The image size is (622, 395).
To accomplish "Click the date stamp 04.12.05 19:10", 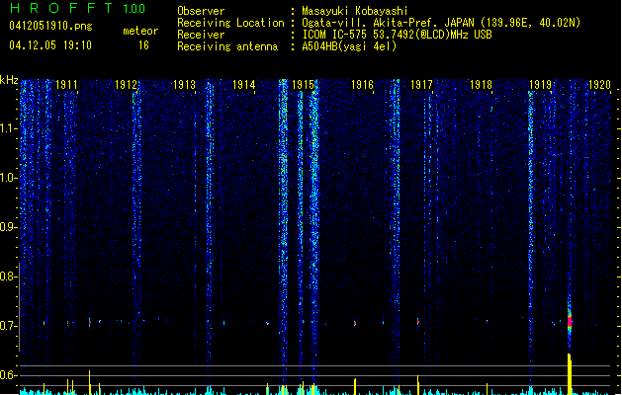I will pos(50,45).
